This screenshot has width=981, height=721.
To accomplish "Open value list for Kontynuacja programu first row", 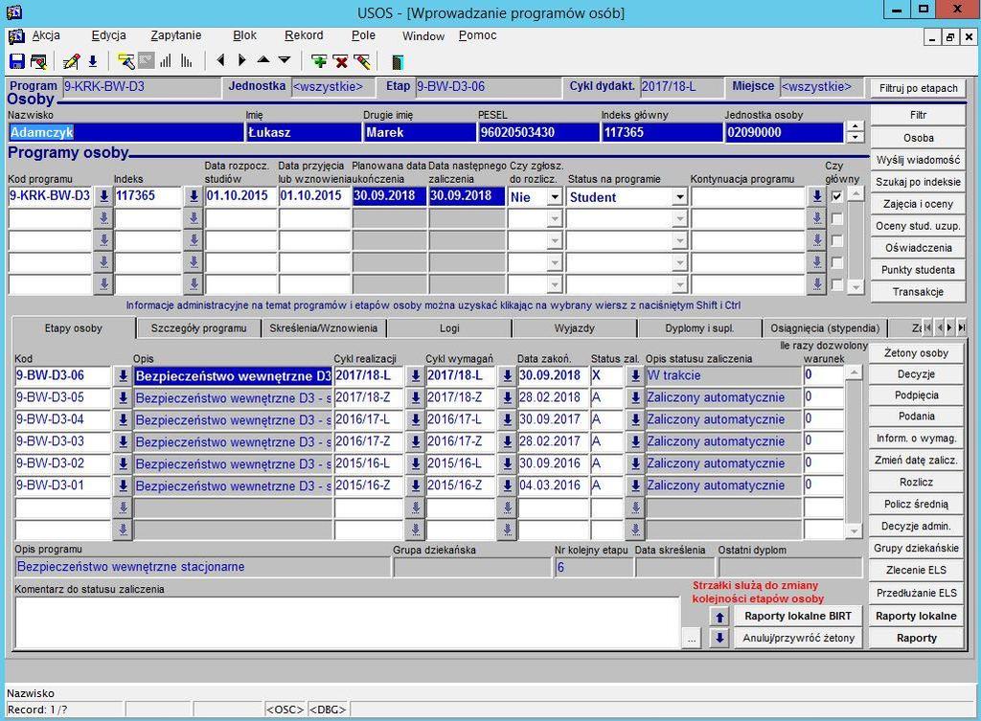I will [816, 196].
